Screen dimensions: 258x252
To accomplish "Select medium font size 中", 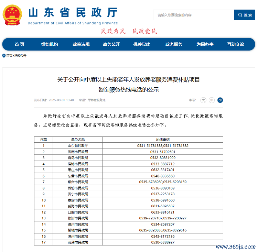I will [212, 100].
